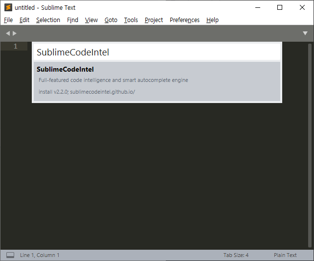Click Line 1, Column 1 status text
This screenshot has height=261, width=314.
point(40,255)
